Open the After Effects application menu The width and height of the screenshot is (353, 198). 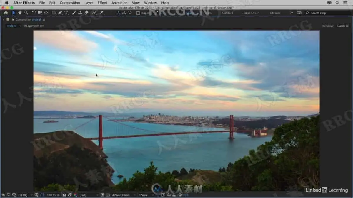pos(24,3)
